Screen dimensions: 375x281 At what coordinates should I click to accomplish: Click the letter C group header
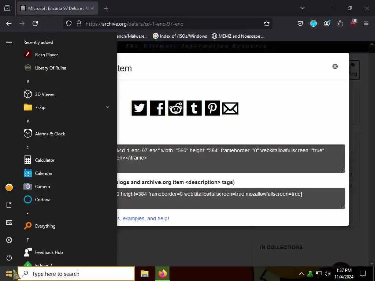(x=28, y=148)
